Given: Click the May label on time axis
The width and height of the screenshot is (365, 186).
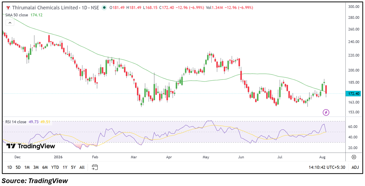Looking at the screenshot, I should 206,157.
